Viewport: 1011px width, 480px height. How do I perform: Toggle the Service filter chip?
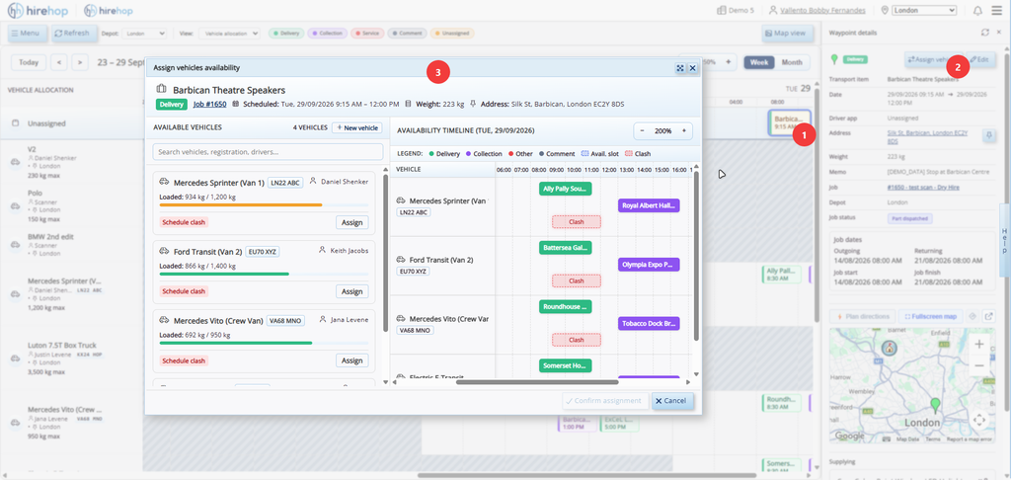[367, 33]
